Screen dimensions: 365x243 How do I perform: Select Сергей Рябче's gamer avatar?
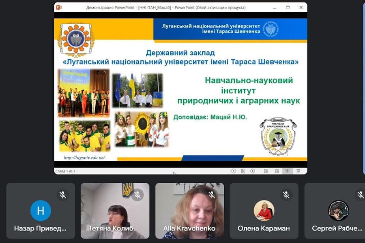[x=339, y=211]
